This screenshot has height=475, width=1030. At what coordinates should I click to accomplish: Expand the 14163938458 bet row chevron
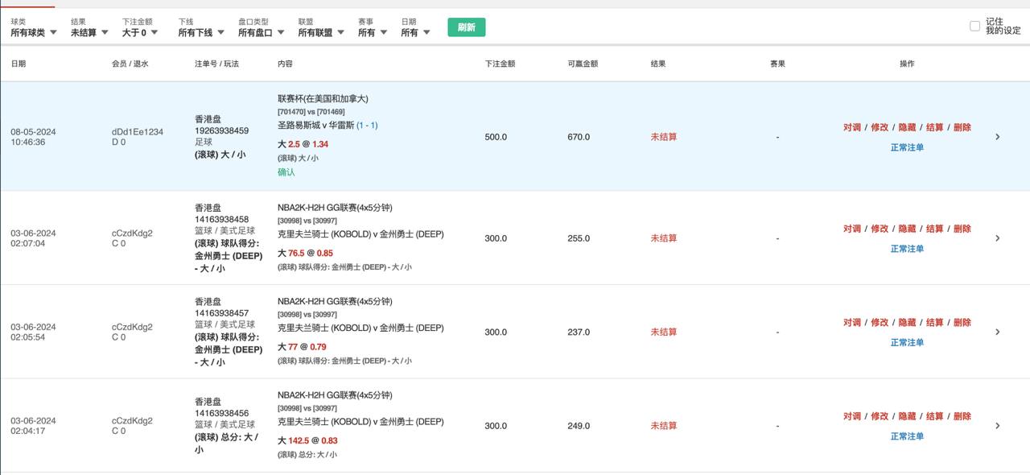(997, 238)
